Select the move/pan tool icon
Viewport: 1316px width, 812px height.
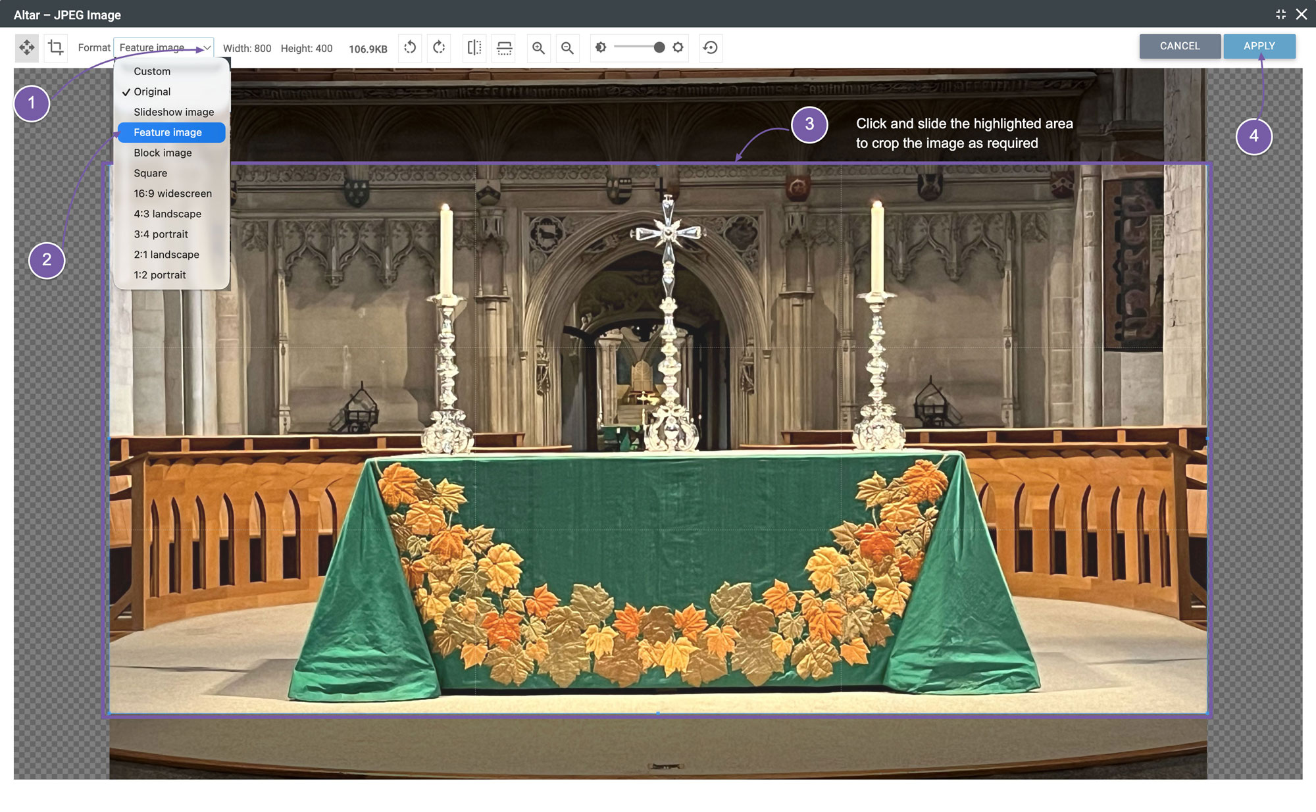point(26,47)
